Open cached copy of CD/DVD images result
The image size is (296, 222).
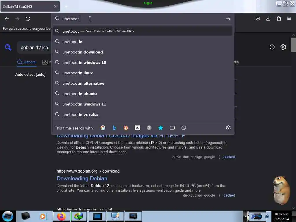pos(229,157)
